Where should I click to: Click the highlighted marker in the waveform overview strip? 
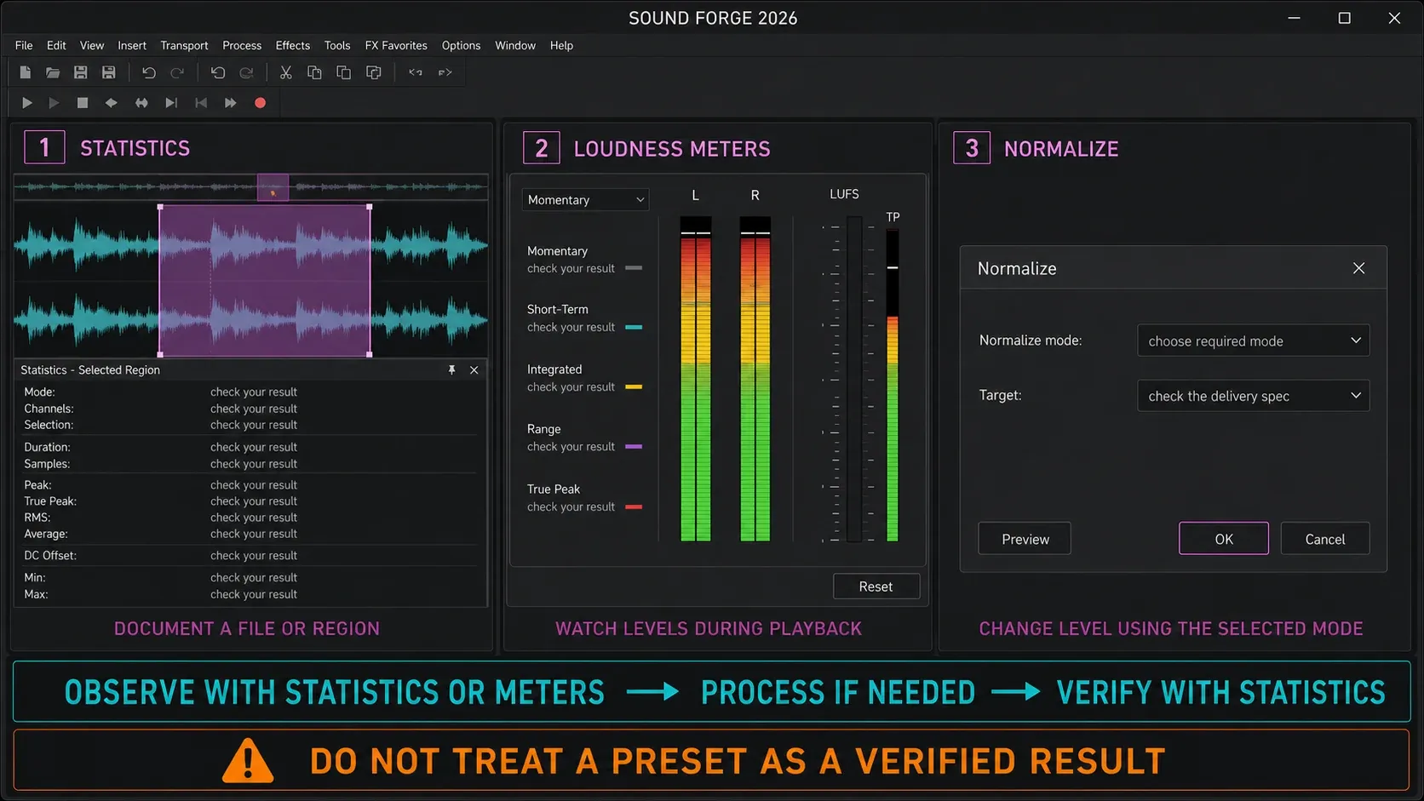(x=273, y=187)
